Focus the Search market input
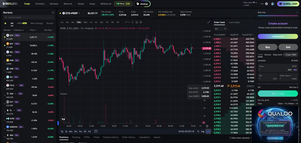 click(x=29, y=17)
